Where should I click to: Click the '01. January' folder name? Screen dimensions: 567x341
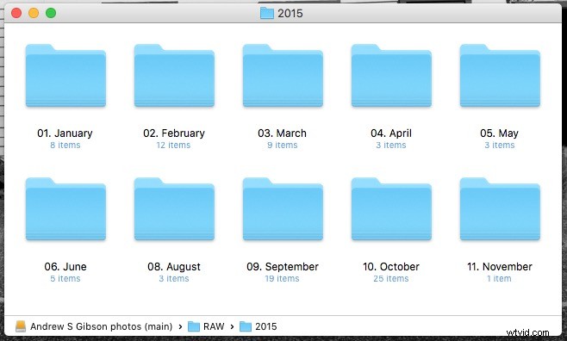[x=65, y=133]
